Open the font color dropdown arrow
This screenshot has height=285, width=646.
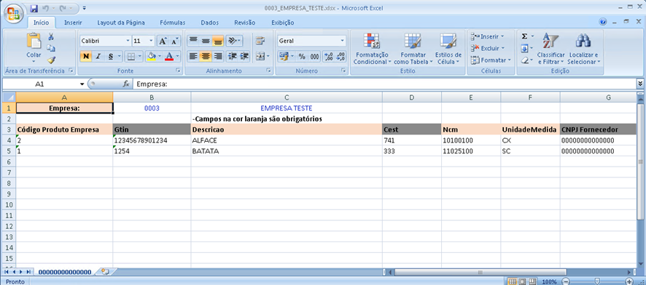click(x=178, y=56)
